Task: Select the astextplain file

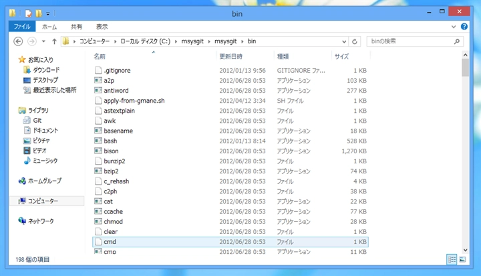Action: (x=119, y=111)
